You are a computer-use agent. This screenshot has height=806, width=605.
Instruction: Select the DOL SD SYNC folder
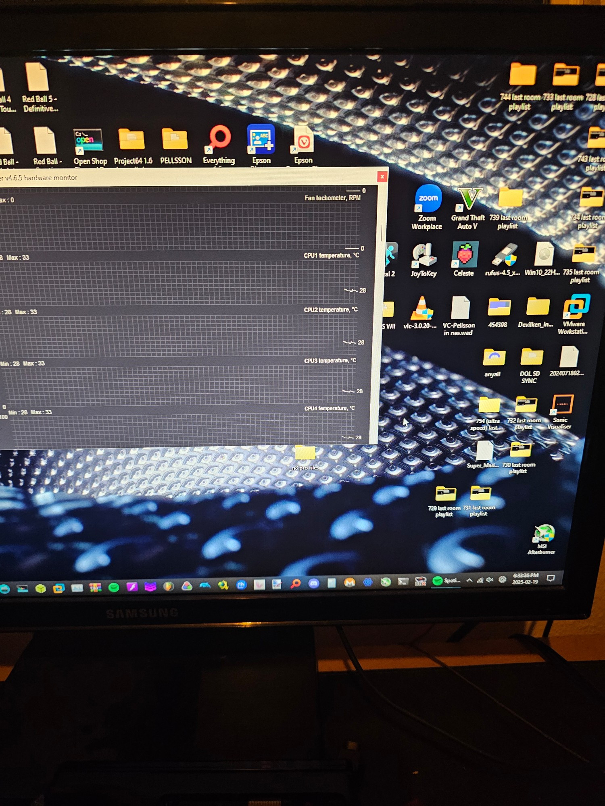(x=530, y=365)
